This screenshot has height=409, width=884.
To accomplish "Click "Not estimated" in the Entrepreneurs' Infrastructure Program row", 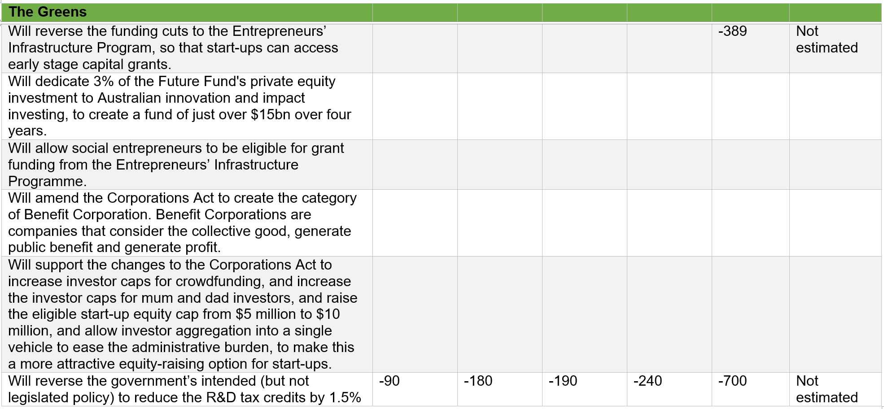I will (827, 39).
